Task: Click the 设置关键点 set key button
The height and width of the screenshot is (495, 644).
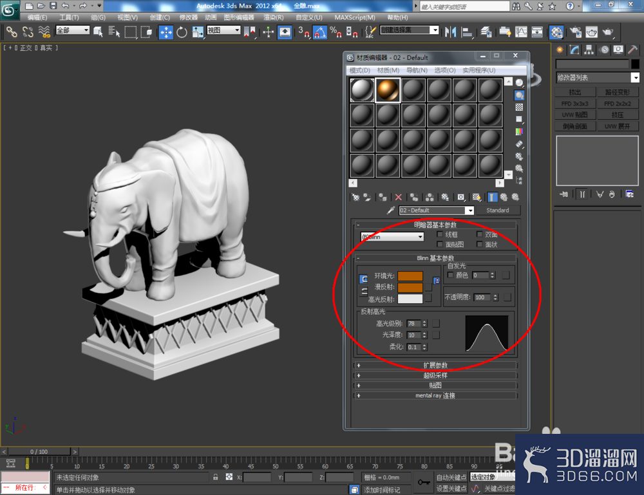Action: click(x=451, y=489)
